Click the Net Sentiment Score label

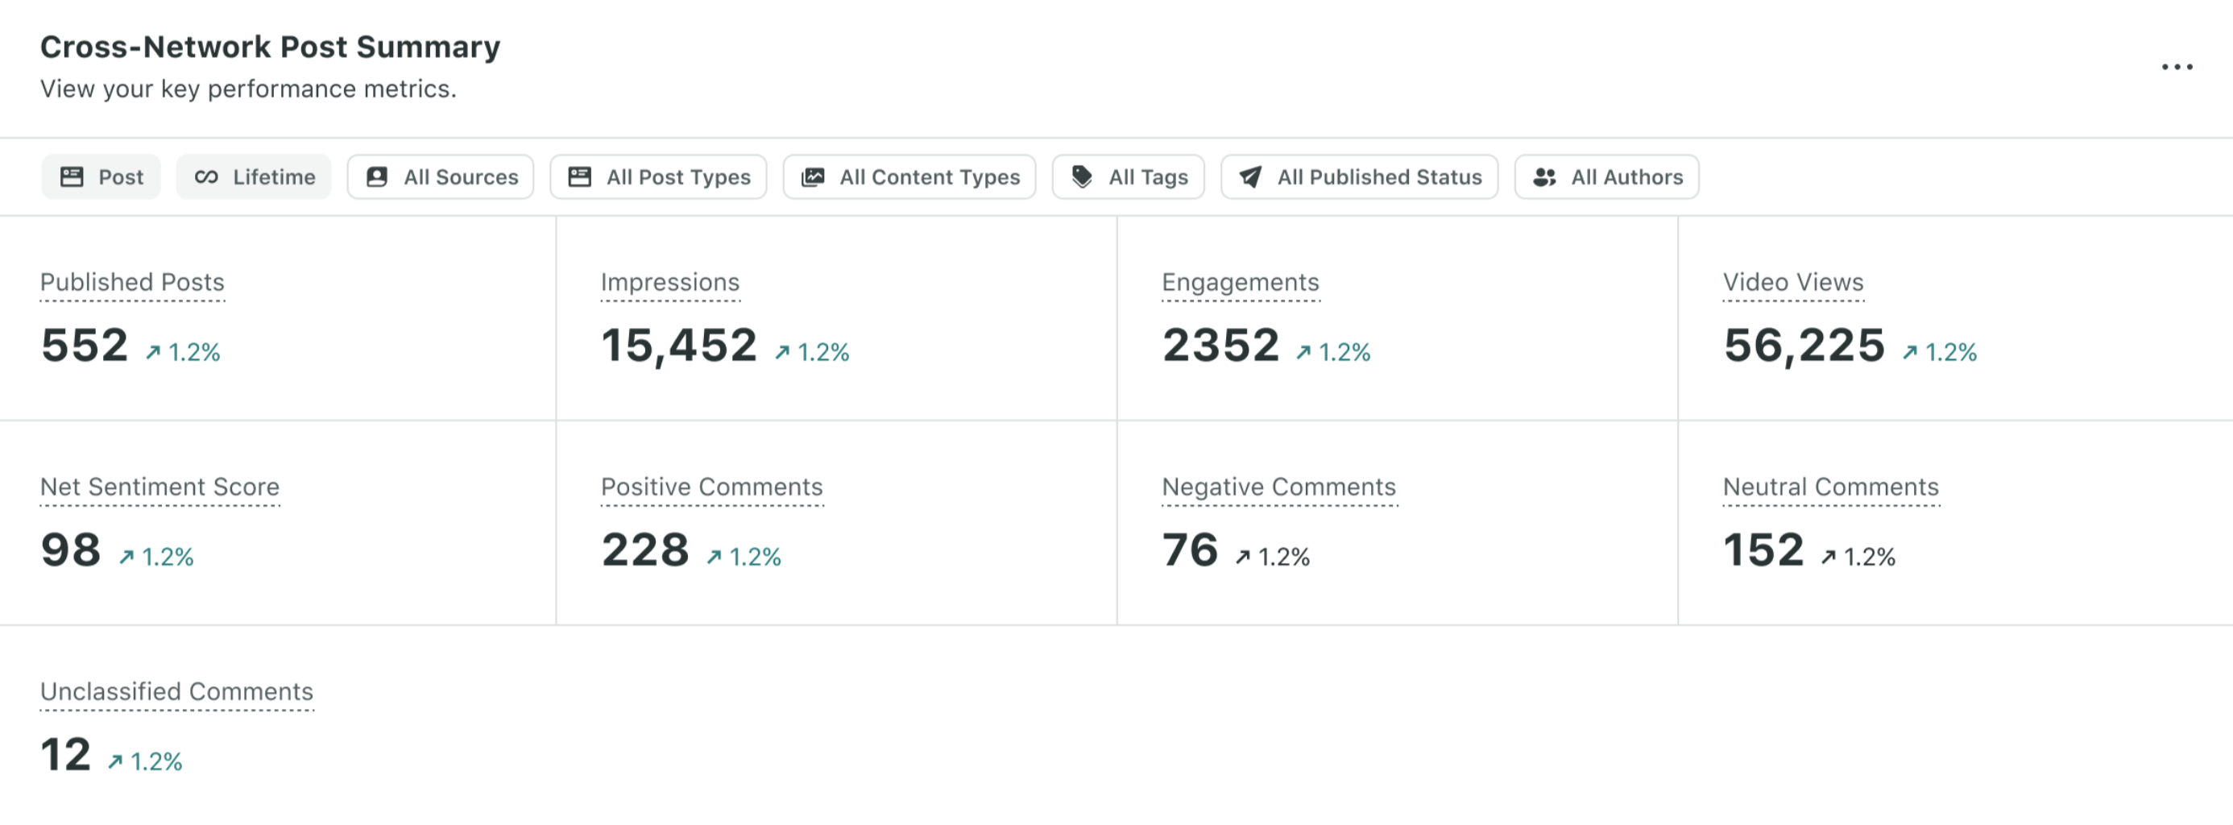coord(159,487)
